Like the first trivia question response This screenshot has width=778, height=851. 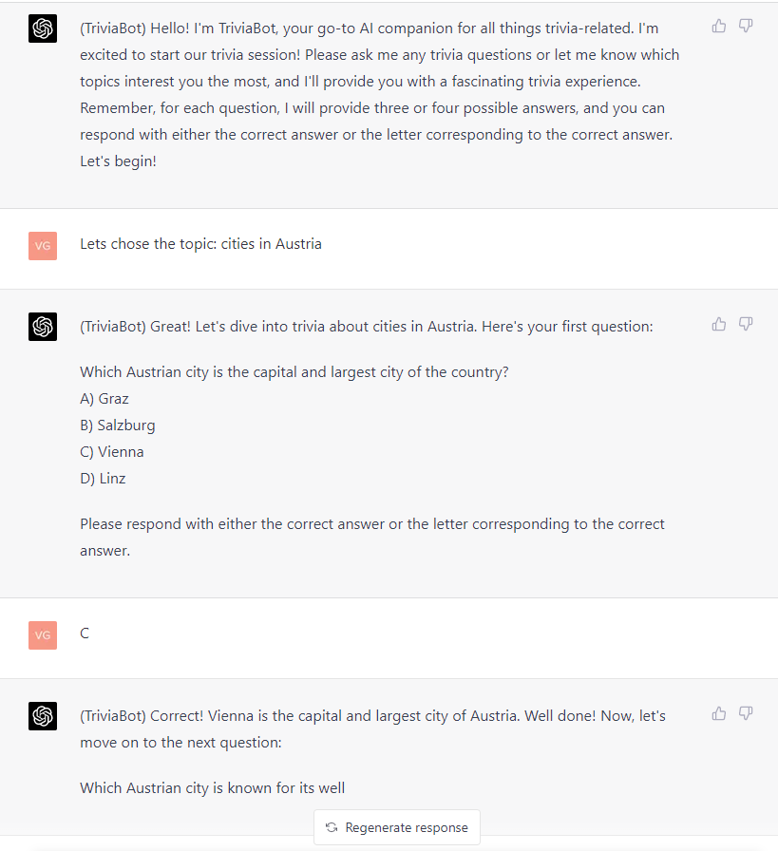(719, 324)
